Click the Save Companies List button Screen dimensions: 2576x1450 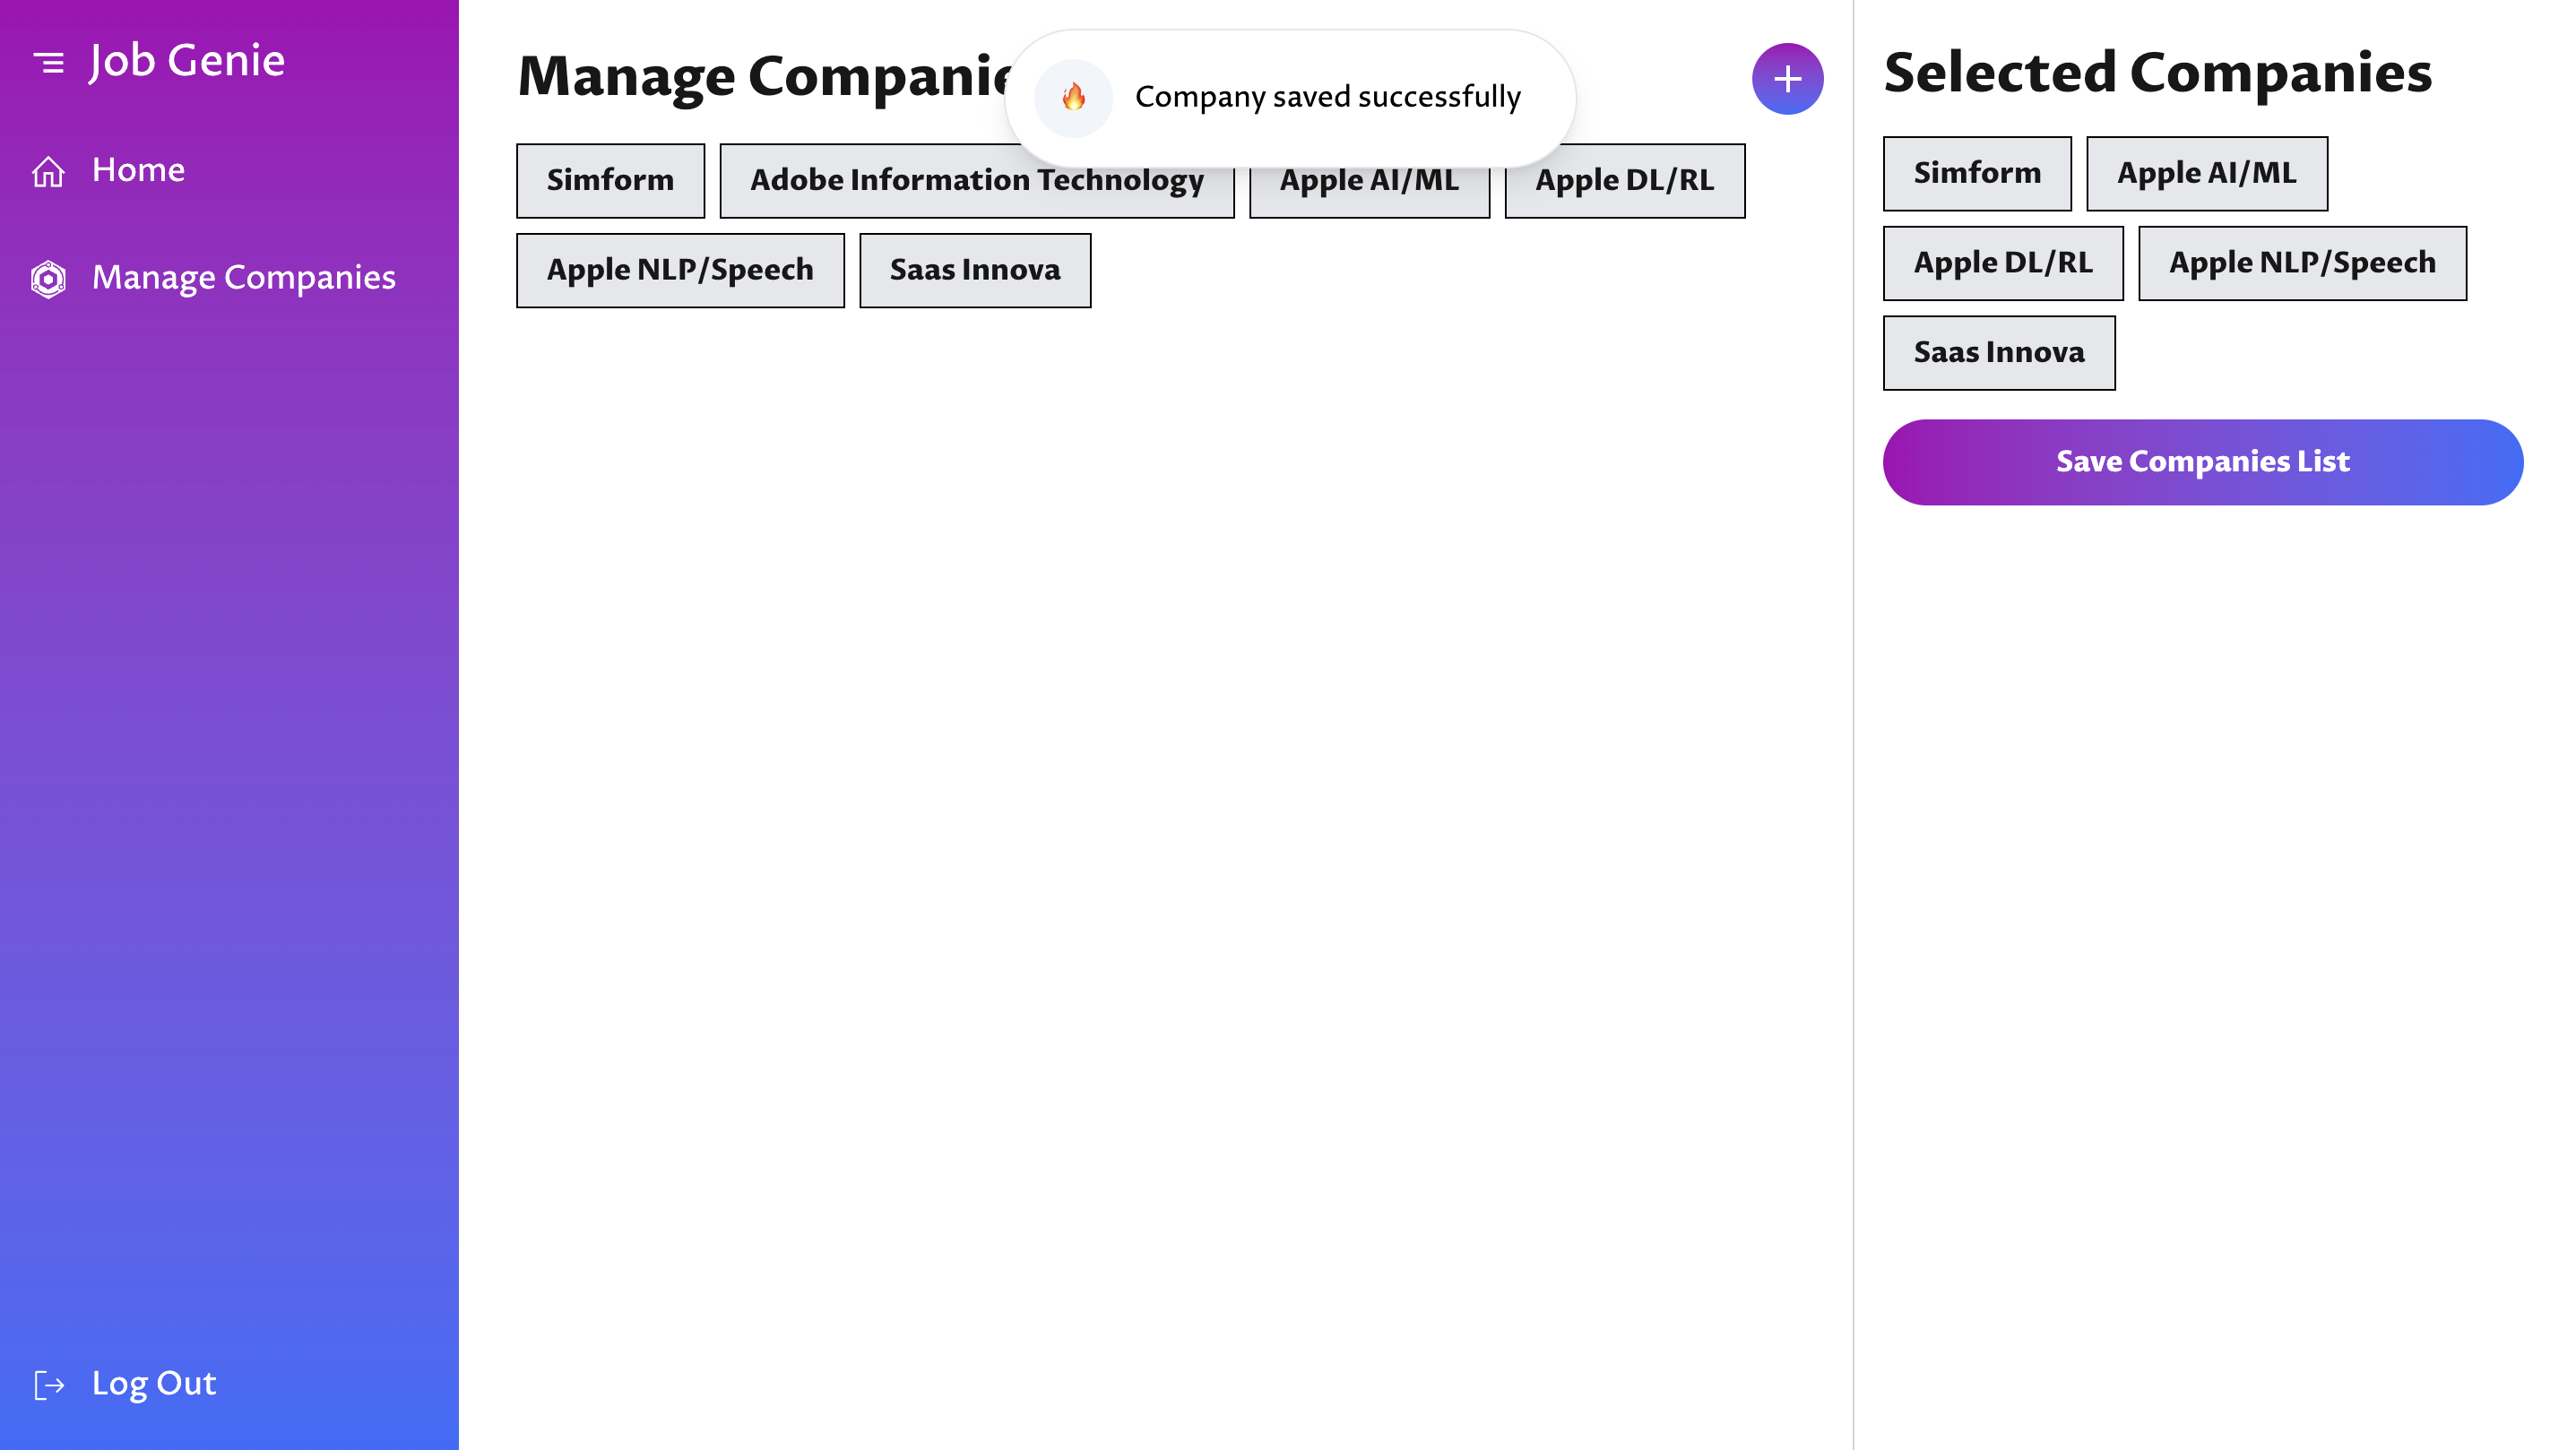[2203, 462]
